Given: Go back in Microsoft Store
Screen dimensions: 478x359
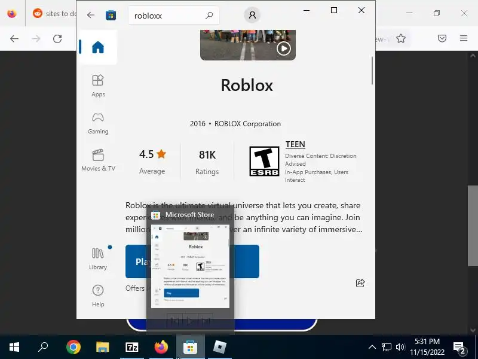Looking at the screenshot, I should click(x=91, y=15).
